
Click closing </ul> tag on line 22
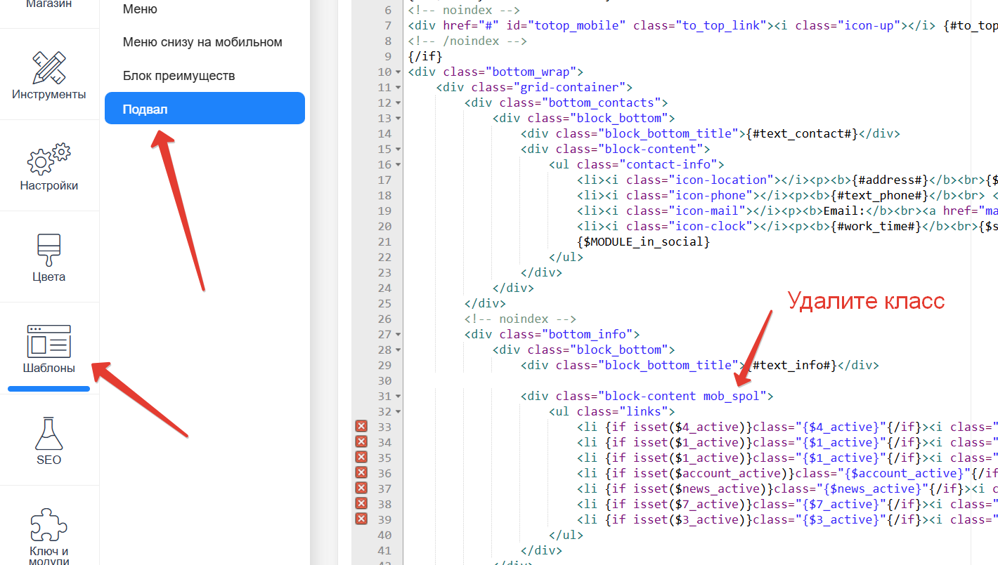566,257
